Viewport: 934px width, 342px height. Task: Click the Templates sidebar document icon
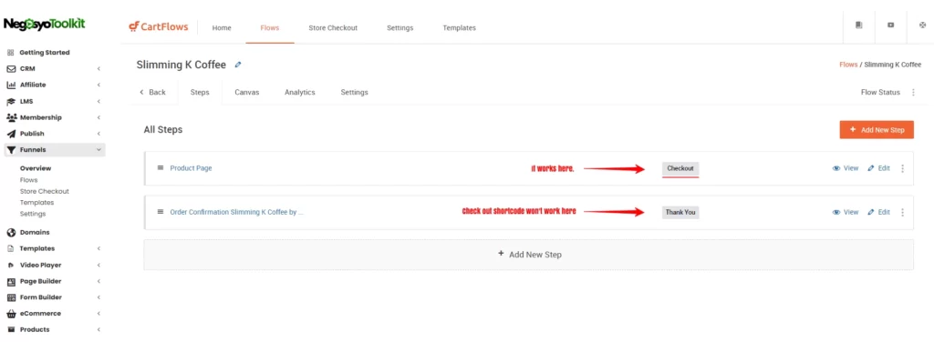(11, 249)
